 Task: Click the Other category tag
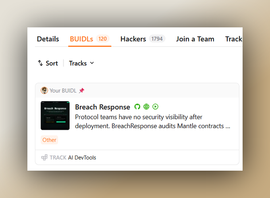point(49,140)
